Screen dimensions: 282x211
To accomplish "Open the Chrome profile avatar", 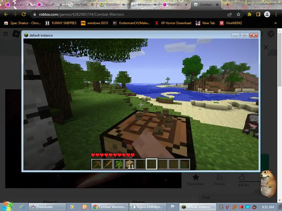I will click(x=267, y=14).
